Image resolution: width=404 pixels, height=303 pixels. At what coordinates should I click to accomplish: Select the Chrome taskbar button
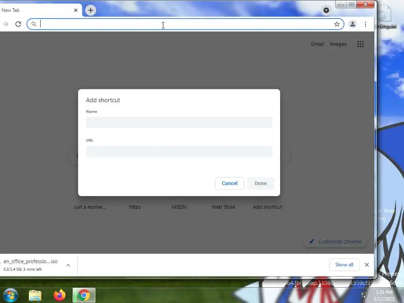84,295
